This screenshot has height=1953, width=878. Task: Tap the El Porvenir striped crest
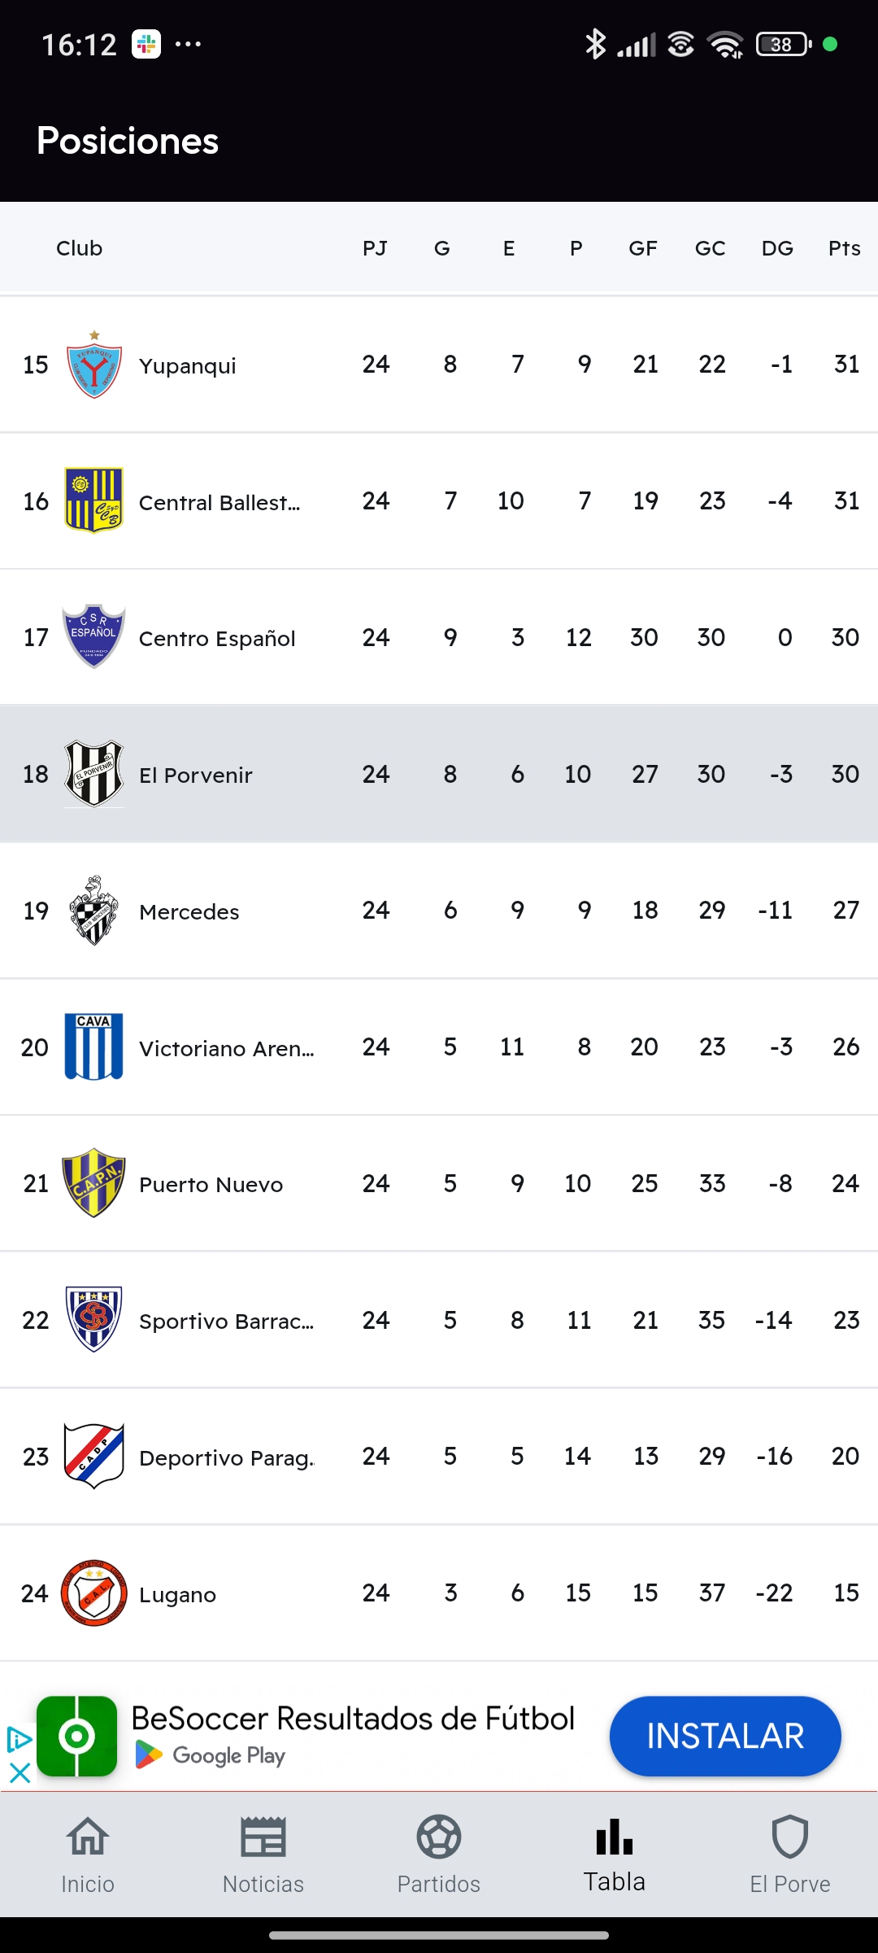pyautogui.click(x=94, y=774)
